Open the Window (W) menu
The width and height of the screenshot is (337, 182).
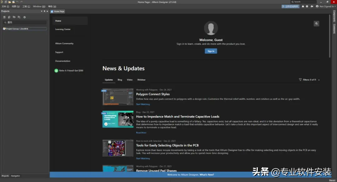39,7
